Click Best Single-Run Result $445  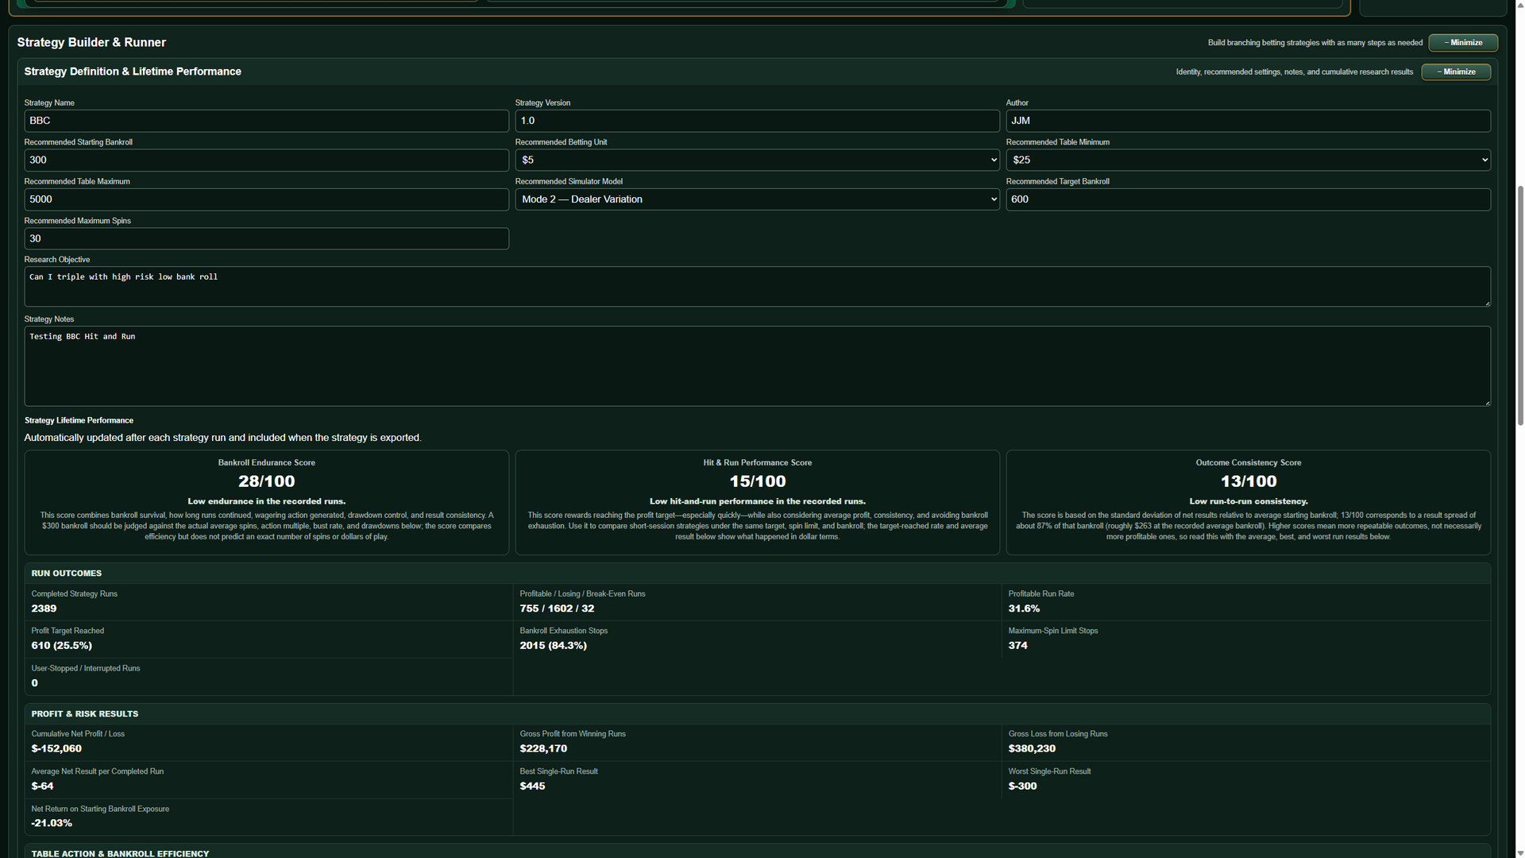click(532, 786)
